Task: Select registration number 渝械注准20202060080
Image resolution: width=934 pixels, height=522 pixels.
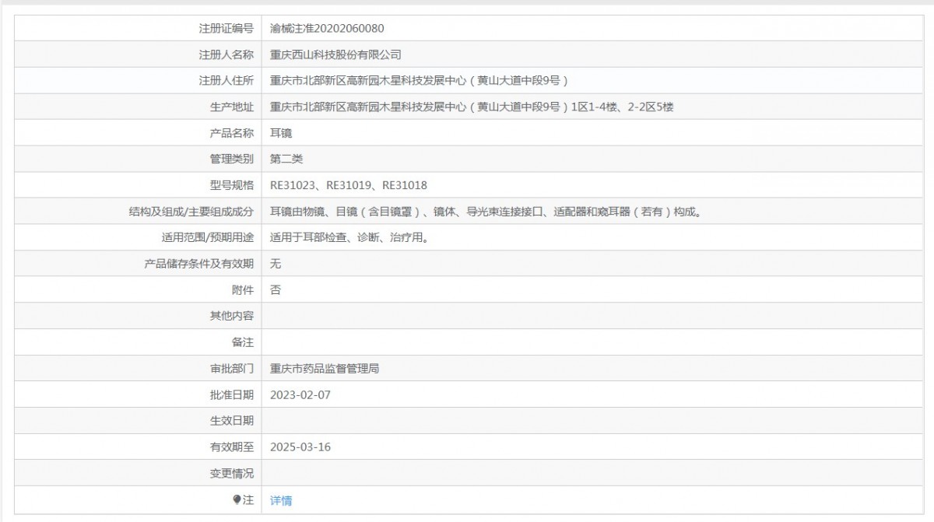Action: point(327,29)
